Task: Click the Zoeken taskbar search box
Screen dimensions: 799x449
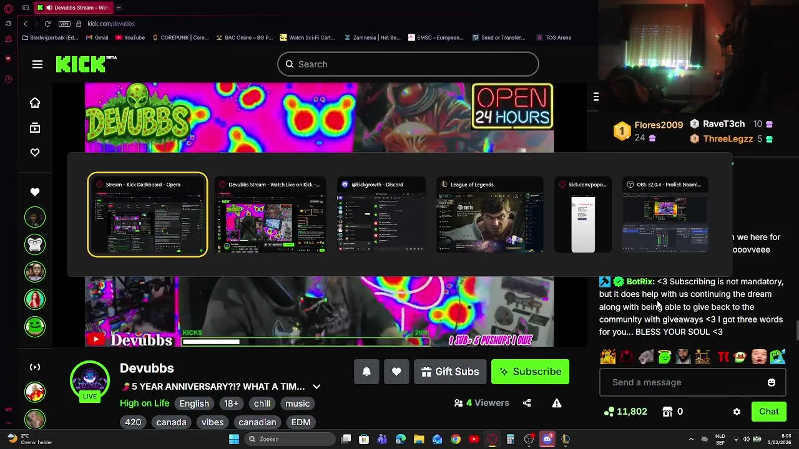Action: pyautogui.click(x=288, y=439)
